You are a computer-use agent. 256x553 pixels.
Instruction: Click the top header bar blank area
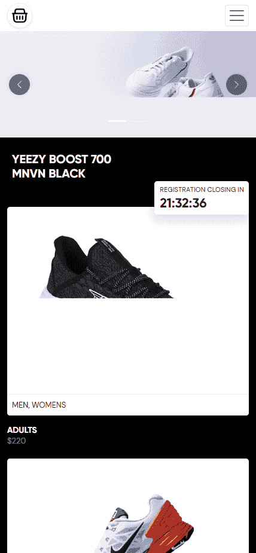[128, 16]
